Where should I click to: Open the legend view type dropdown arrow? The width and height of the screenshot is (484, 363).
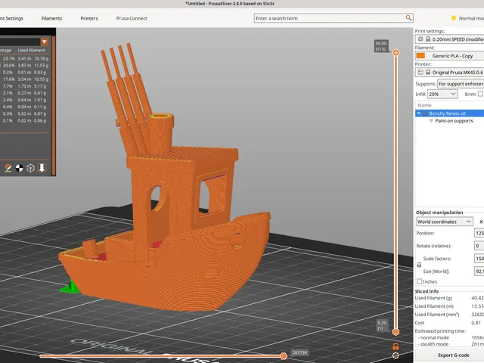pyautogui.click(x=45, y=42)
